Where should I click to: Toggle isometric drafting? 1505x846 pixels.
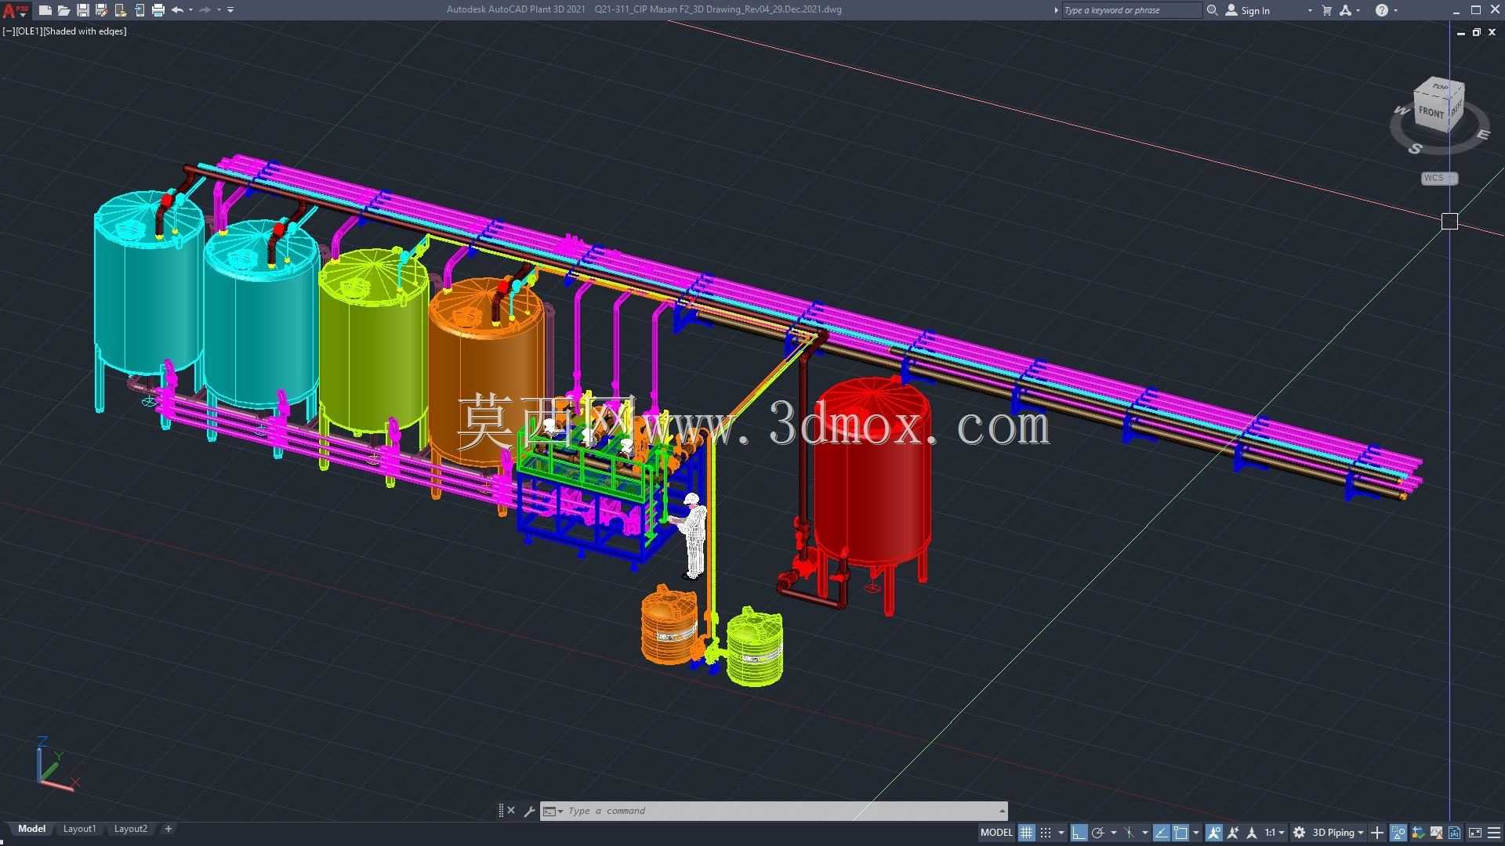point(1130,833)
